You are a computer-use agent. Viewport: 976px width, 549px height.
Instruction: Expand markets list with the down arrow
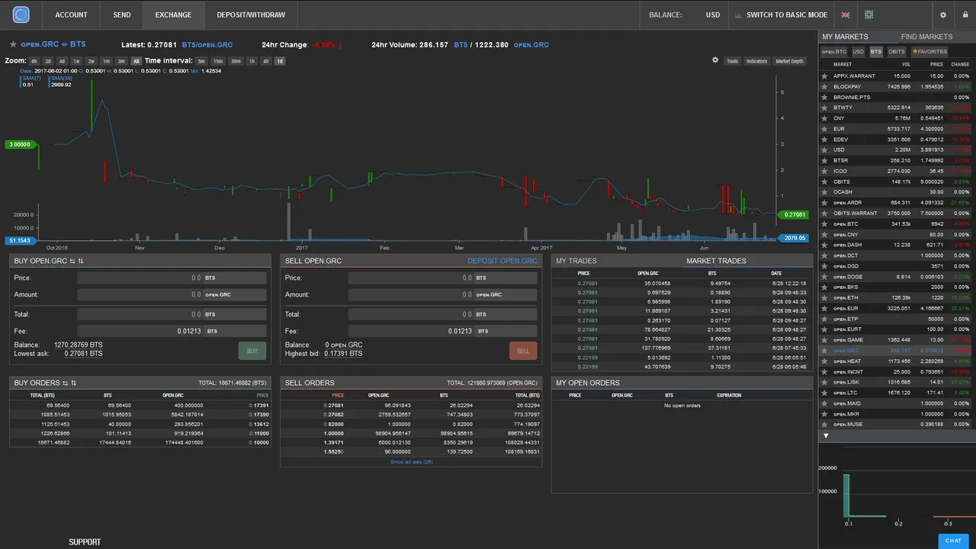pos(825,436)
